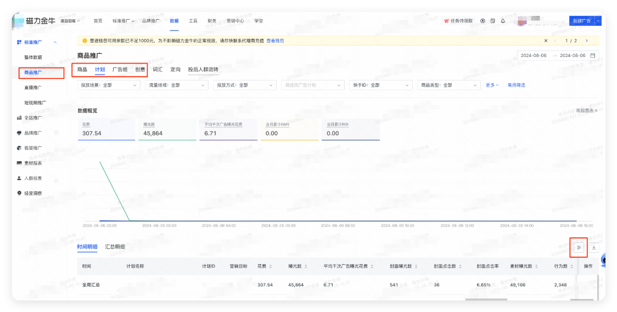Click the 品牌推广 diamond icon in sidebar
617x312 pixels.
[19, 133]
